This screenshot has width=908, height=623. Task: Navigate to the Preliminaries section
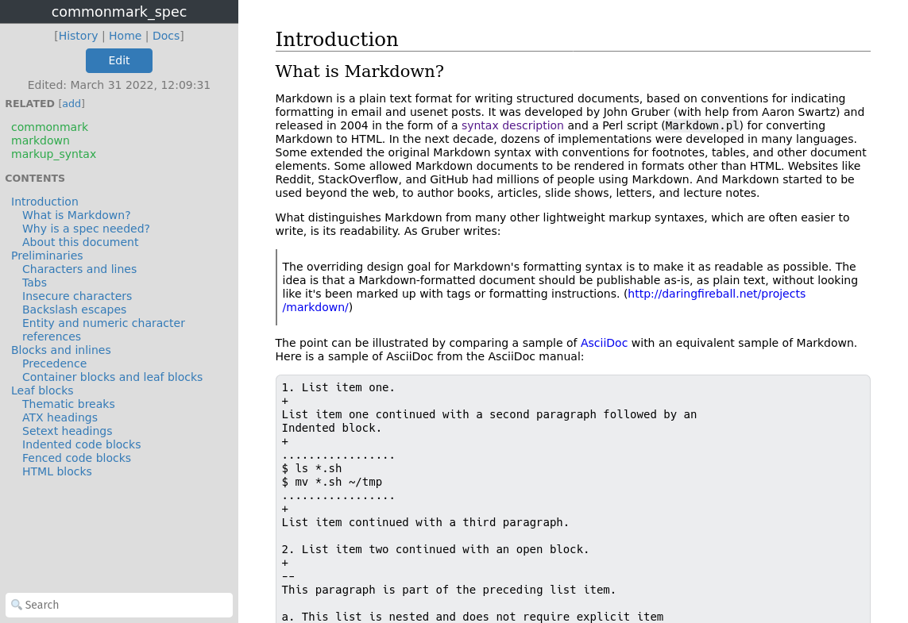click(x=47, y=255)
